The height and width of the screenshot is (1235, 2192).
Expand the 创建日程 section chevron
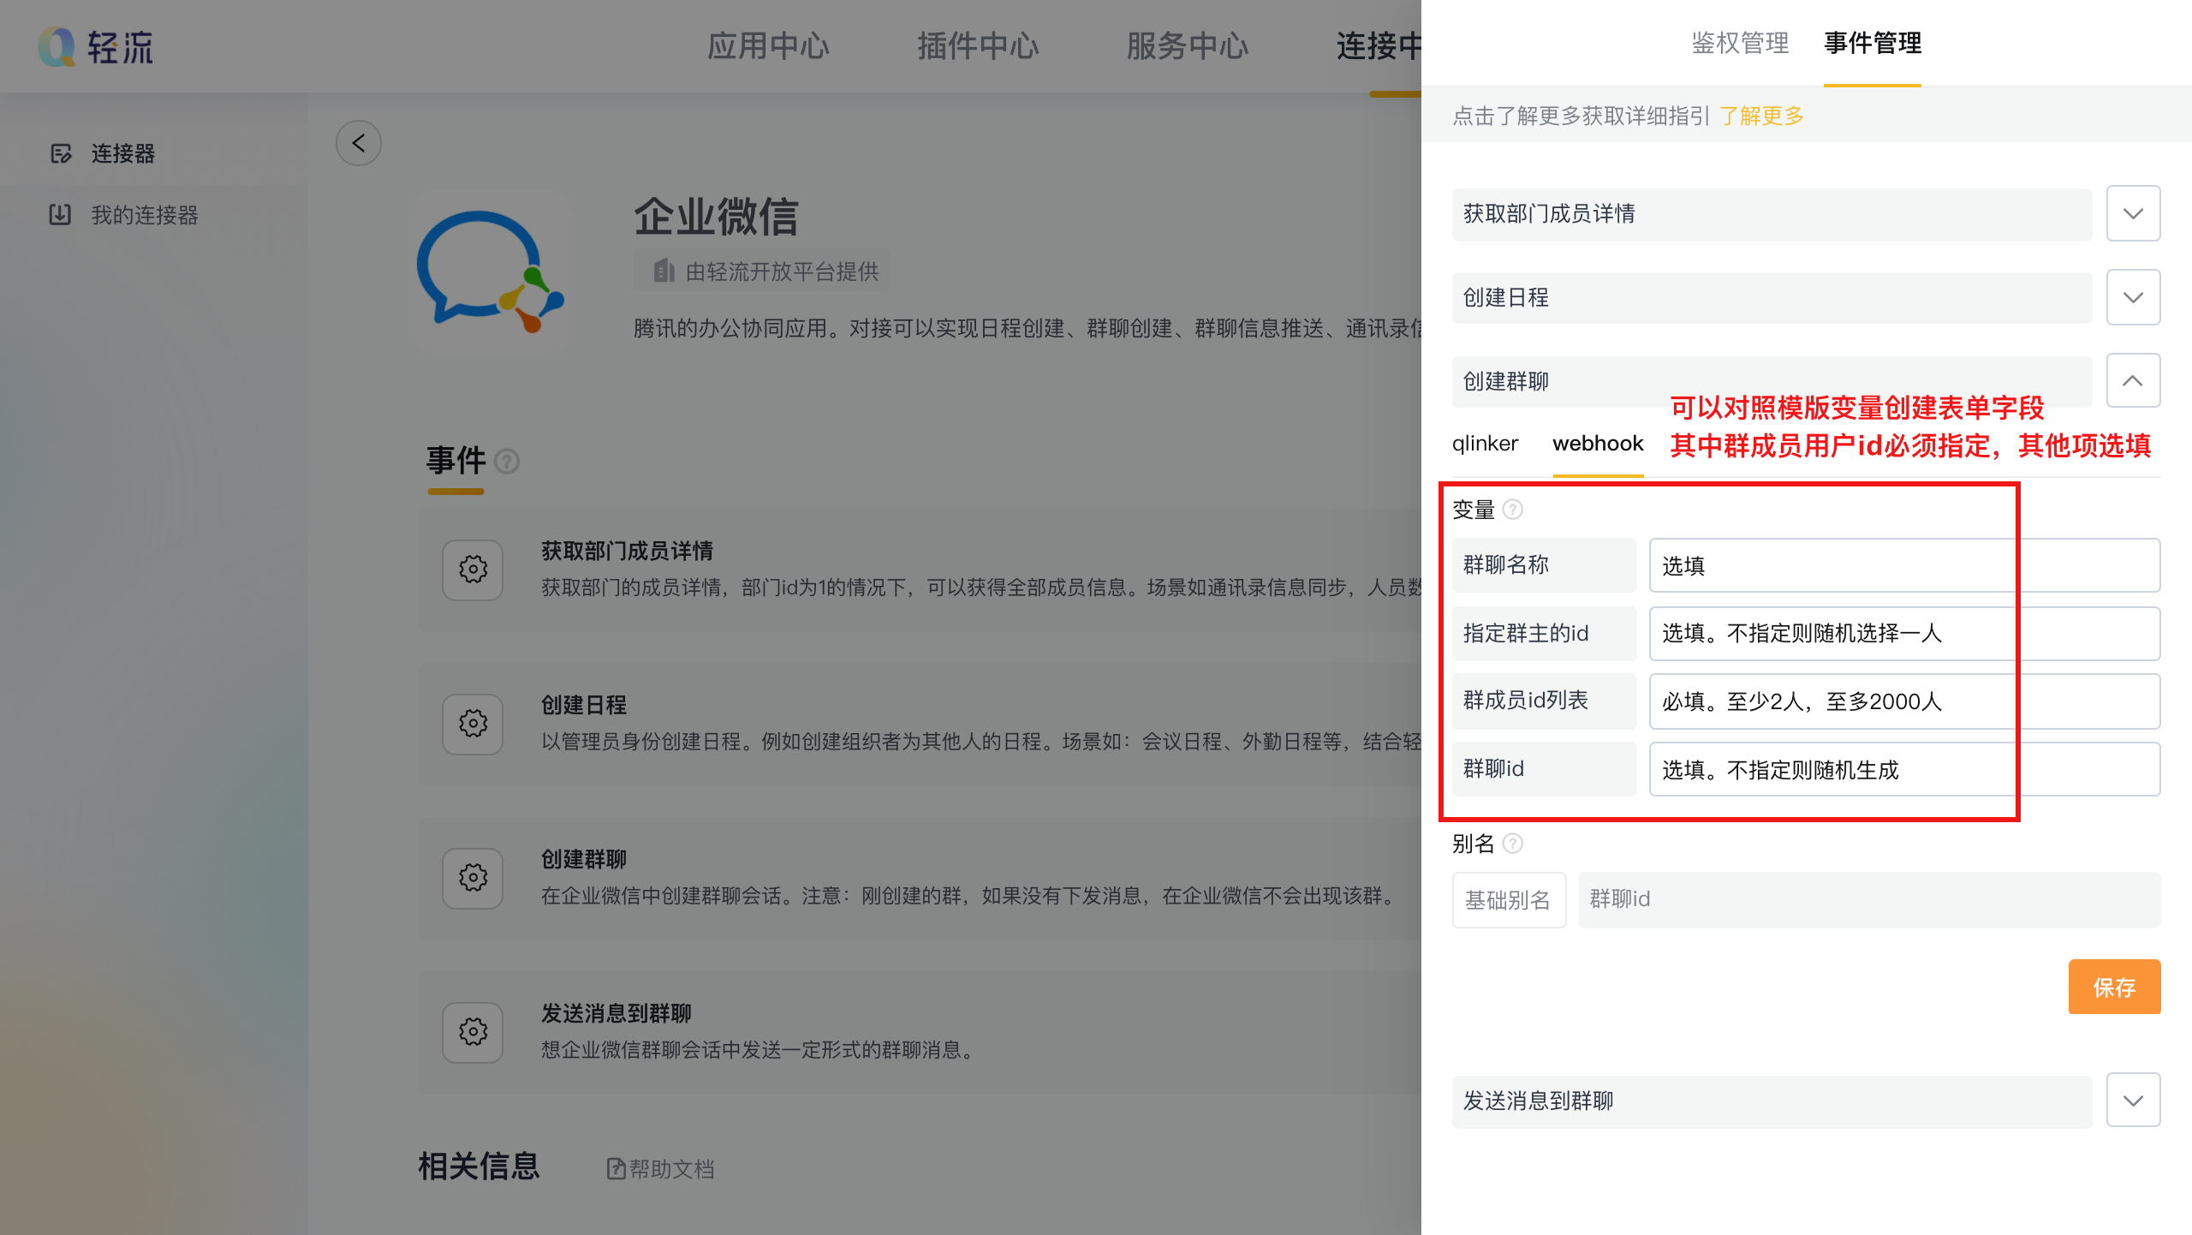click(x=2133, y=297)
